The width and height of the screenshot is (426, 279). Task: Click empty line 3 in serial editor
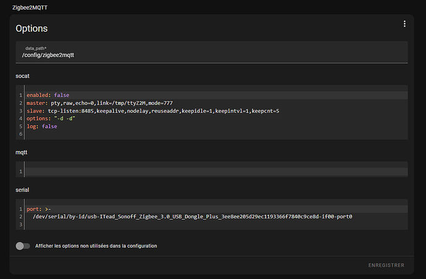point(216,225)
